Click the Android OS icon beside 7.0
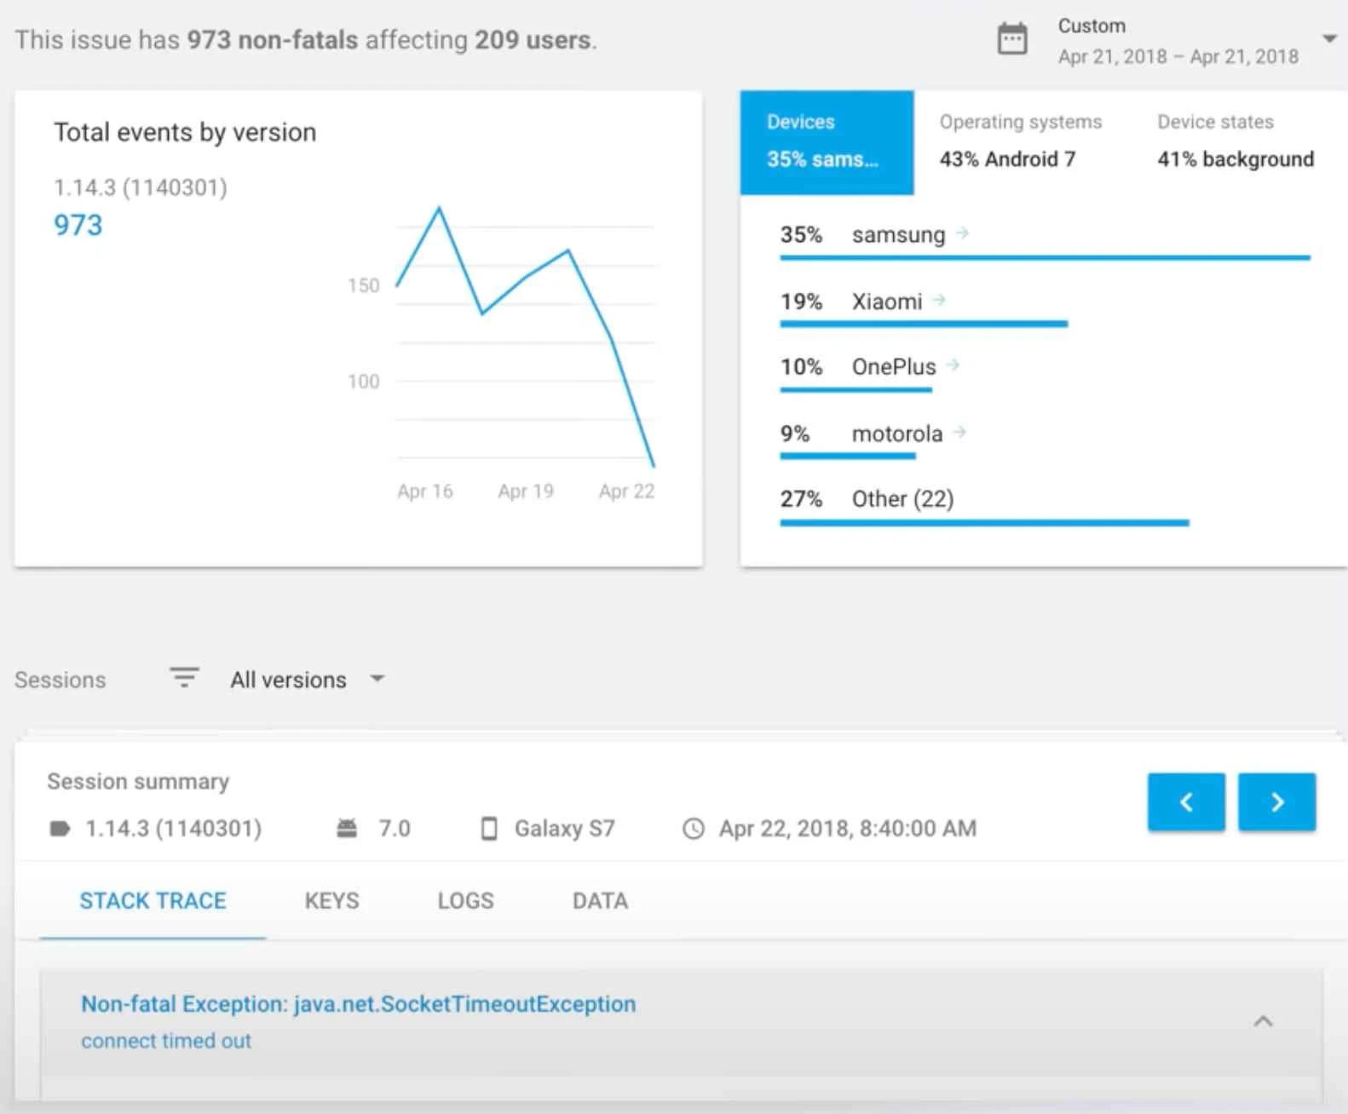 (347, 828)
